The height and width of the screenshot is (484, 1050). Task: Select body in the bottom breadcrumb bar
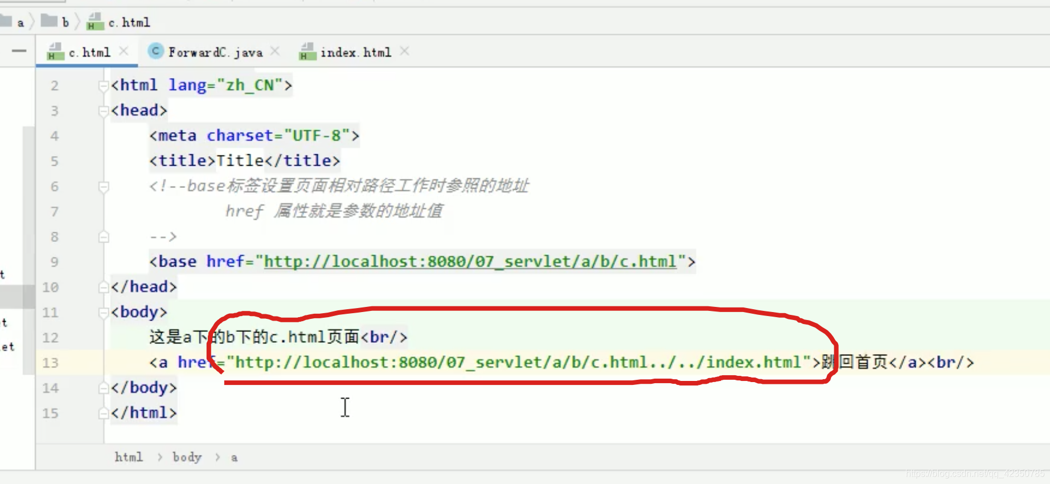point(187,457)
